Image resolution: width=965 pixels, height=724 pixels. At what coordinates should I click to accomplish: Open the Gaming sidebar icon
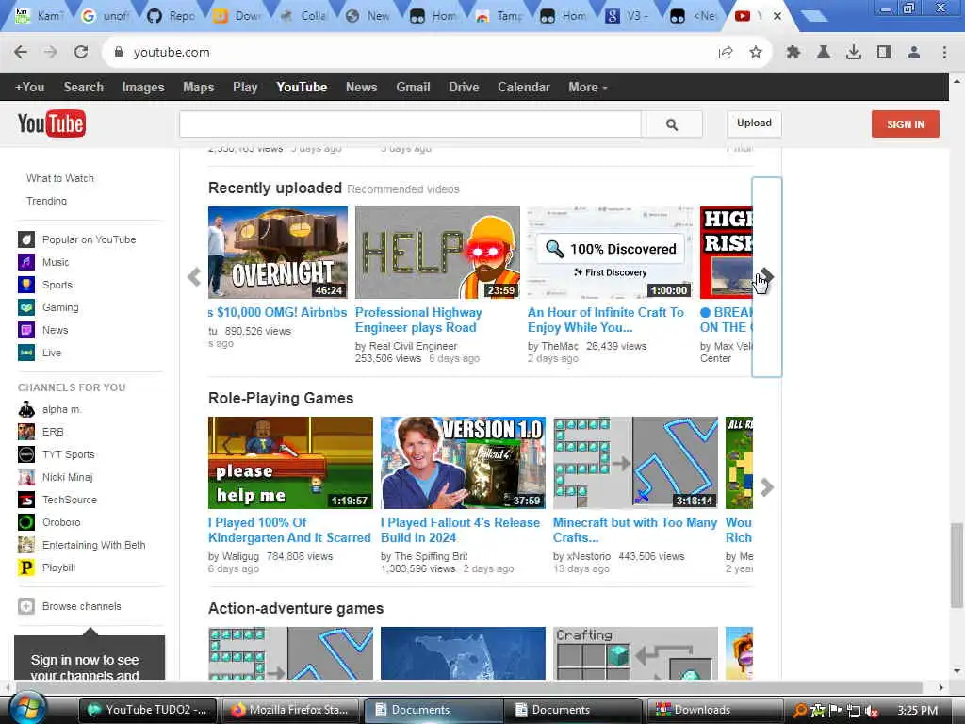(25, 307)
